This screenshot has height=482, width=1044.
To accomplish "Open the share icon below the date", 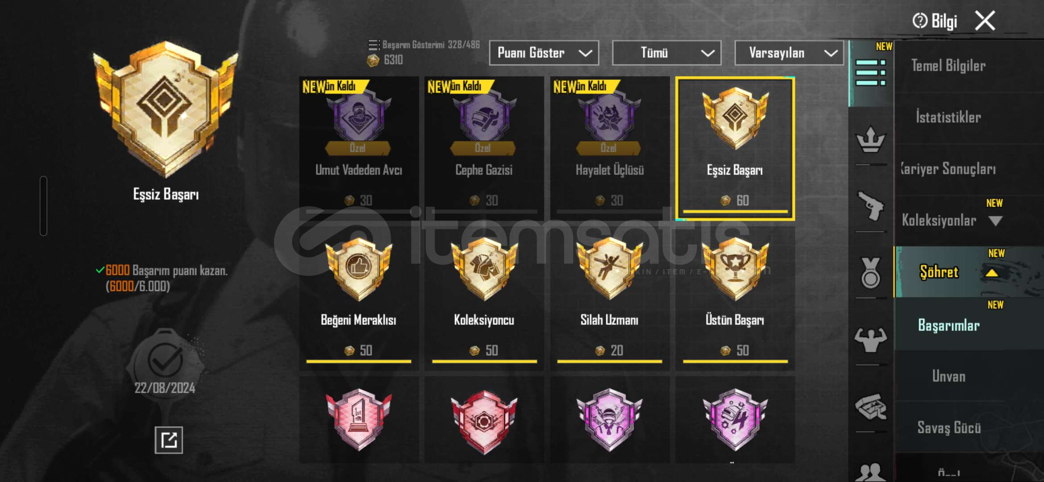I will (169, 440).
